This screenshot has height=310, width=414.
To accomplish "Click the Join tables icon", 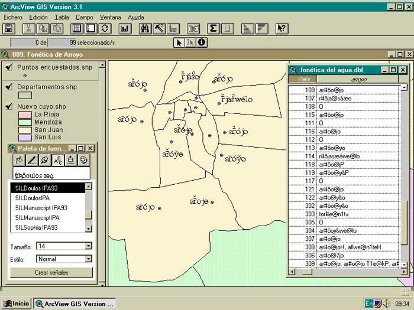I will tap(193, 29).
